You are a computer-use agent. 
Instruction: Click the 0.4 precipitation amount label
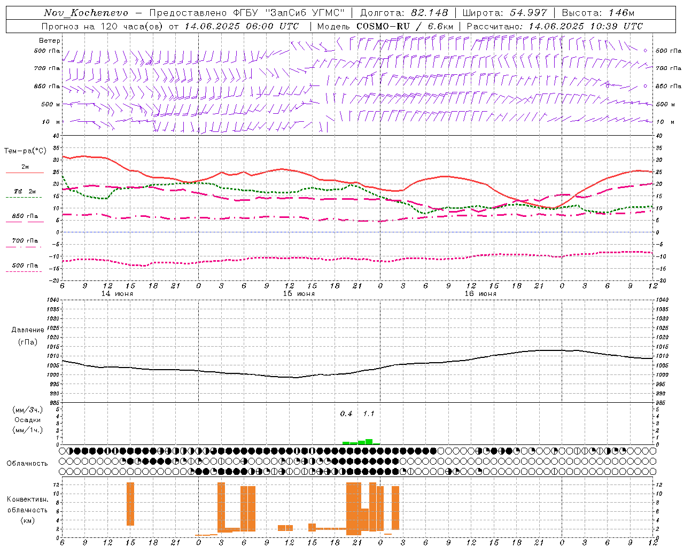346,414
